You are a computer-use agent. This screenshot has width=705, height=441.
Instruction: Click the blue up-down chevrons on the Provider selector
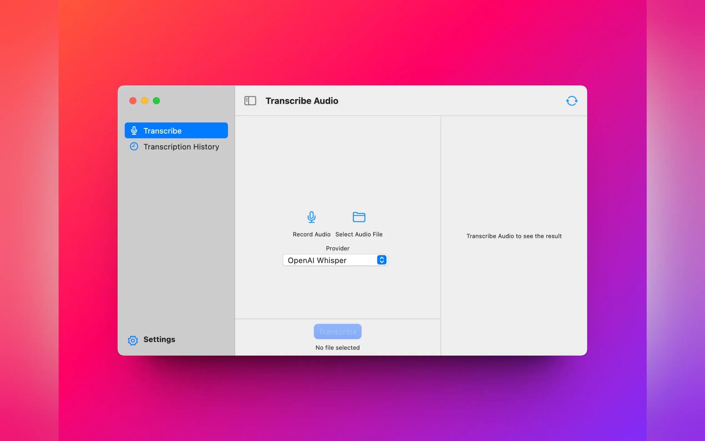[x=381, y=260]
